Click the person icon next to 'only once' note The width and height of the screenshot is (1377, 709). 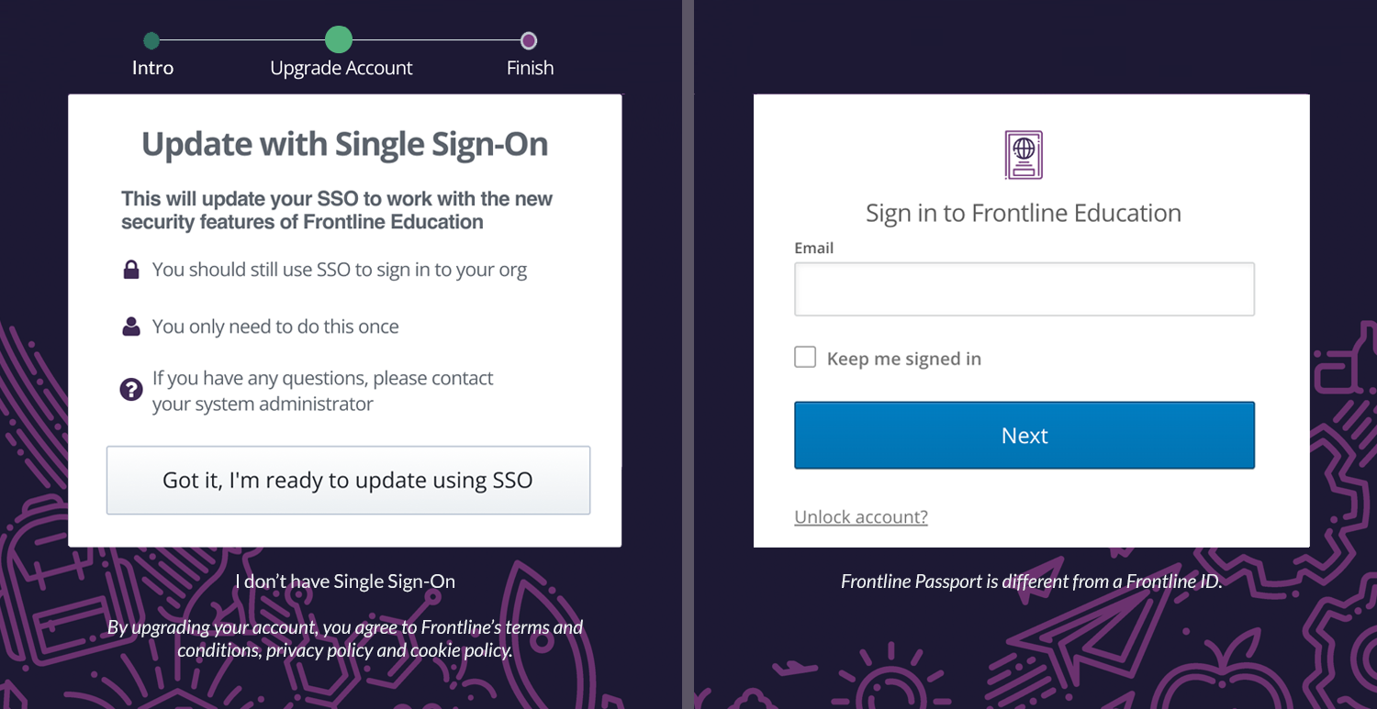coord(131,327)
